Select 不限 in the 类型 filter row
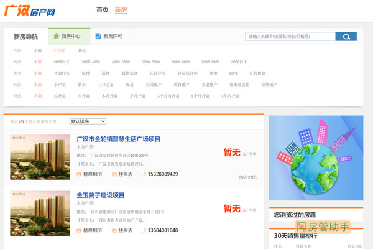 [x=38, y=73]
